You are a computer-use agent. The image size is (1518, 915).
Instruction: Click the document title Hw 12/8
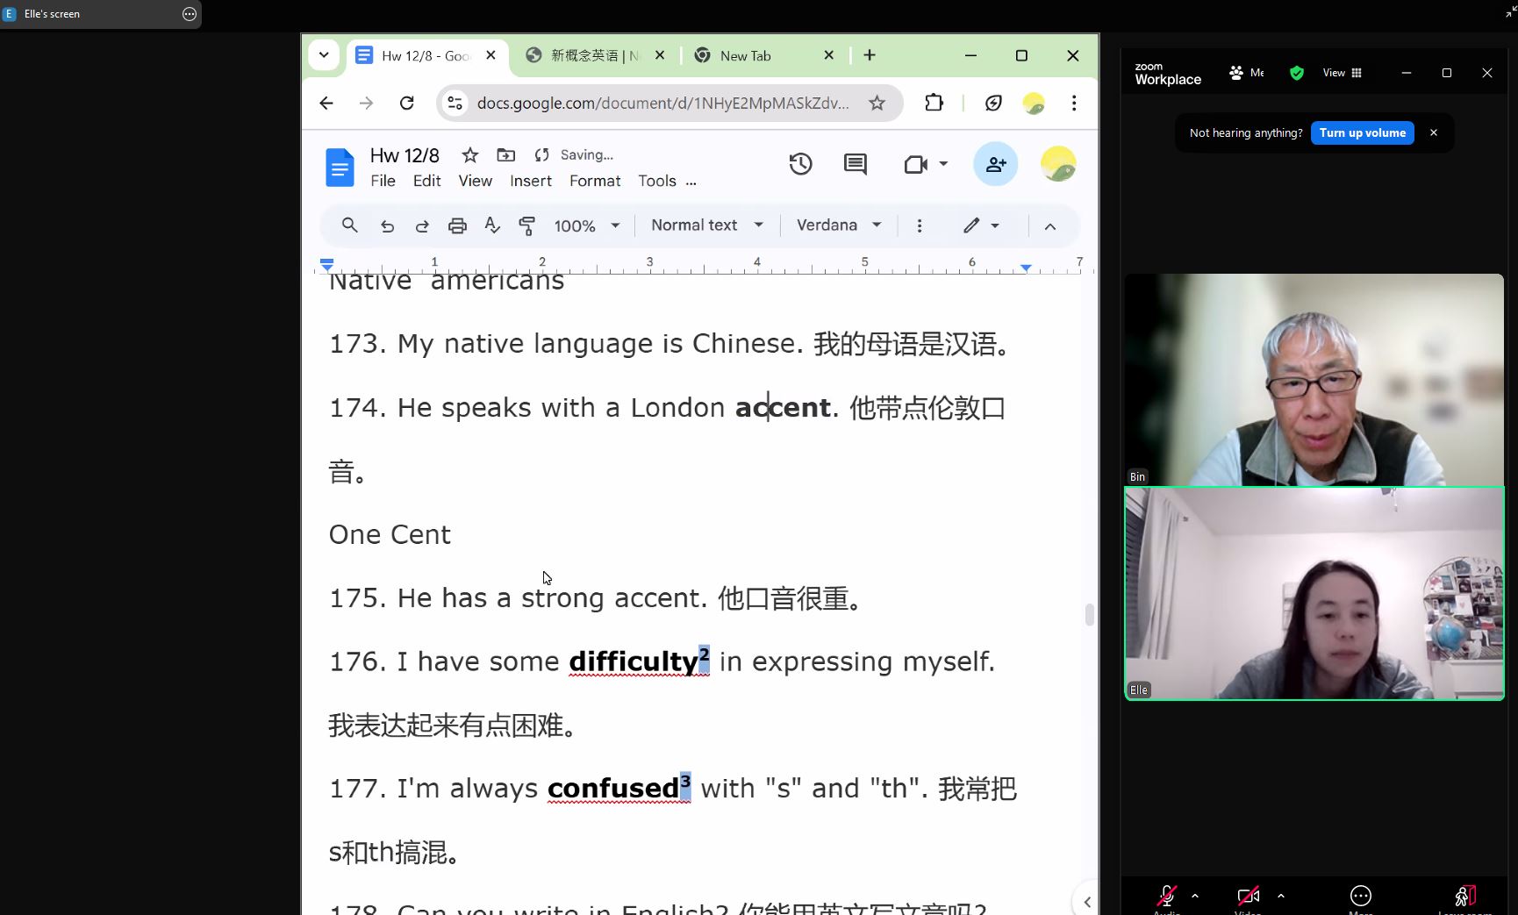click(x=405, y=155)
